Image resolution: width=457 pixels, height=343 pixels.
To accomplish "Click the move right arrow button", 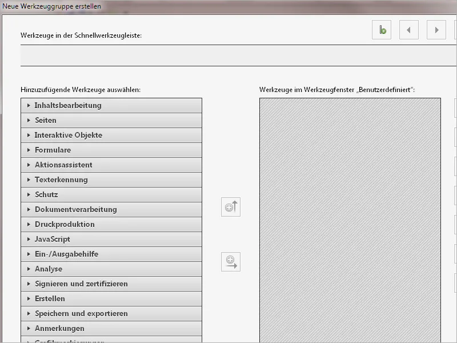I will coord(436,30).
